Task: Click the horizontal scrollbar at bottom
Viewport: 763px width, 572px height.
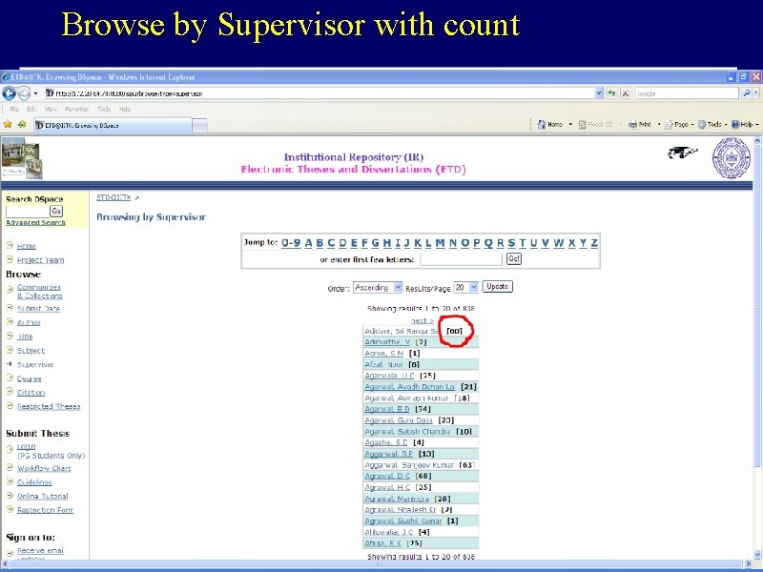Action: [x=377, y=564]
